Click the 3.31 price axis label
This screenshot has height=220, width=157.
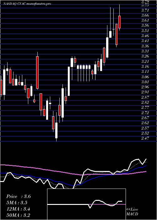click(x=145, y=51)
